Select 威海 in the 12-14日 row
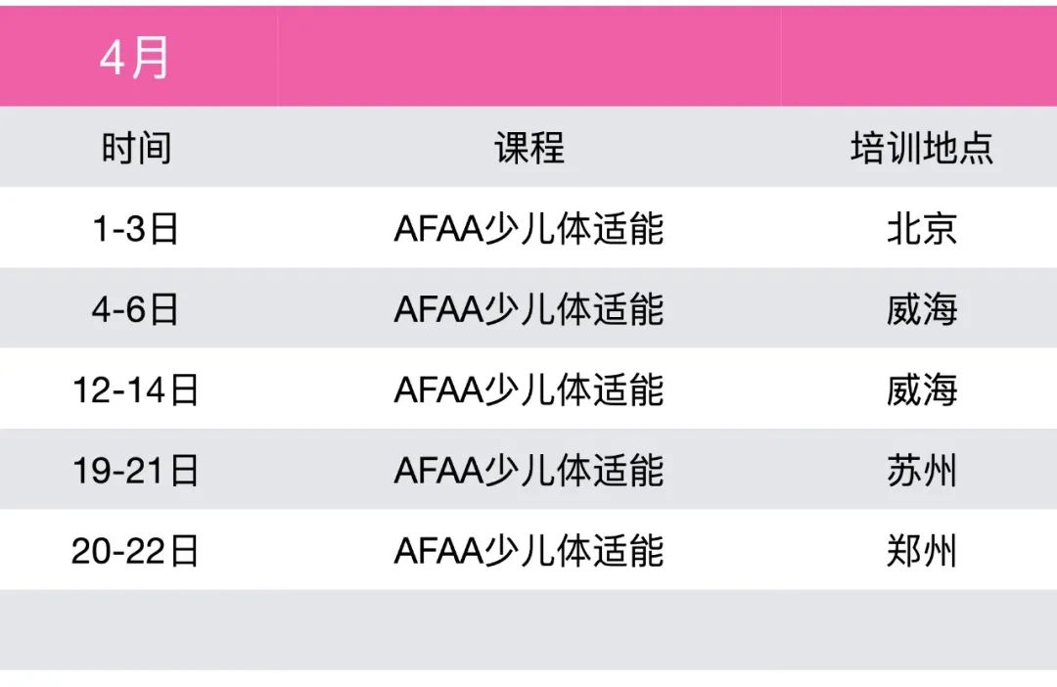 click(x=921, y=389)
